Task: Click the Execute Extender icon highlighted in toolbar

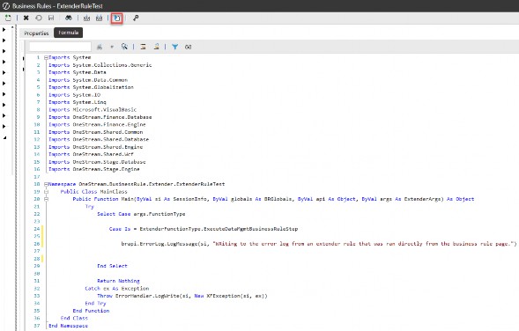Action: [x=117, y=18]
